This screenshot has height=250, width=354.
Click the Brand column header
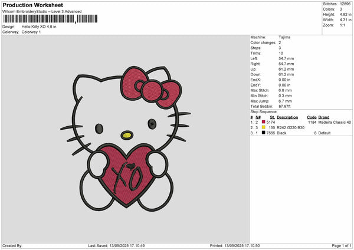tap(326, 117)
